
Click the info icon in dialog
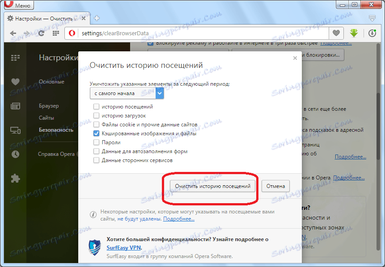coord(93,215)
